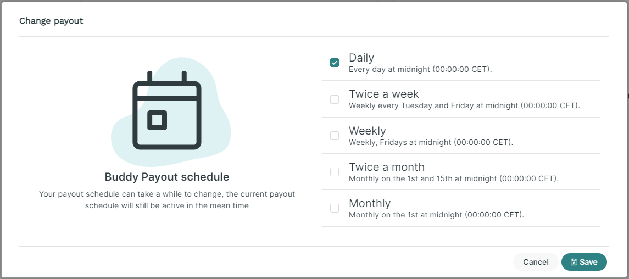
Task: Enable the Twice a week checkbox
Action: [x=335, y=99]
